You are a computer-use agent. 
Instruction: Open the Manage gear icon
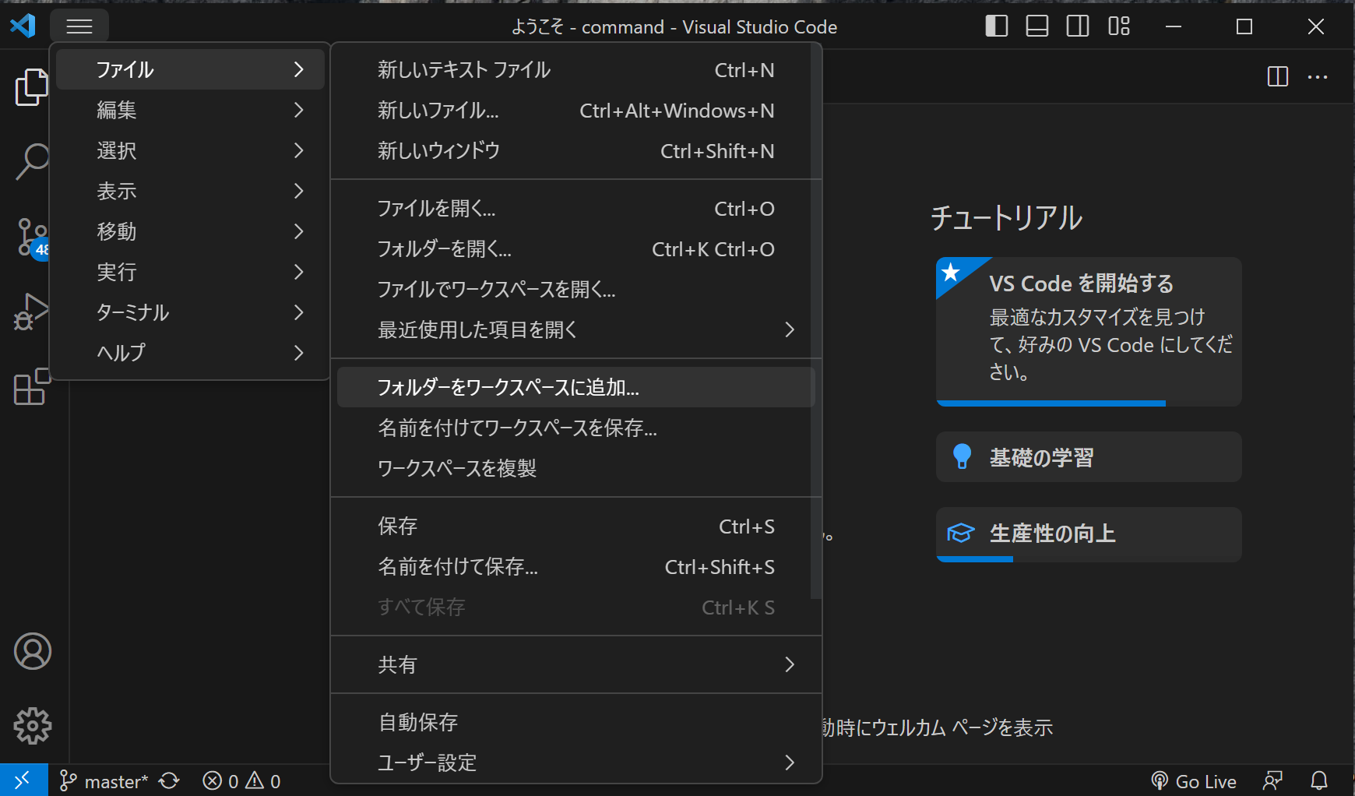tap(33, 726)
